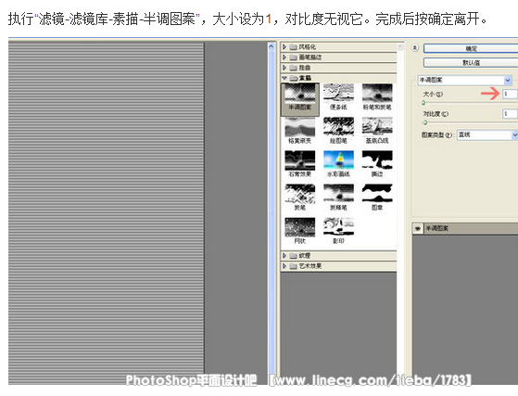
Task: Open the 半调图案 filter name dropdown
Action: coord(465,80)
